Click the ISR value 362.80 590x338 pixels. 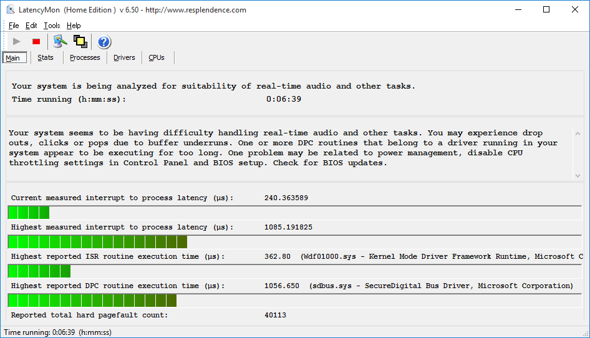click(x=278, y=256)
